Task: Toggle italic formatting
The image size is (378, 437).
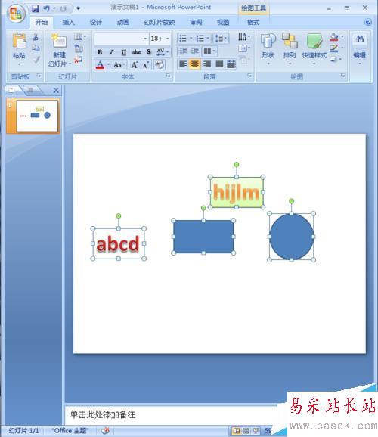Action: [x=111, y=52]
